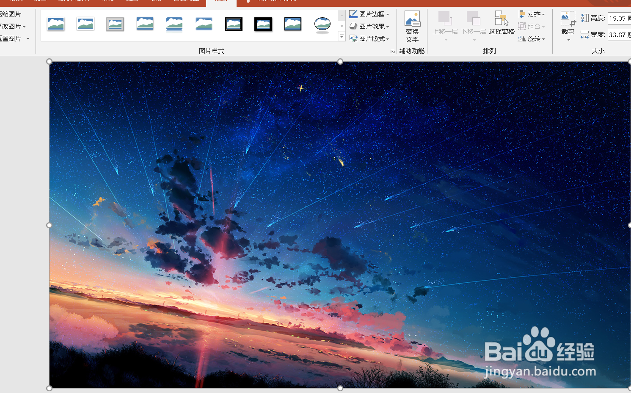Apply the gray metal frame picture style

[x=115, y=24]
